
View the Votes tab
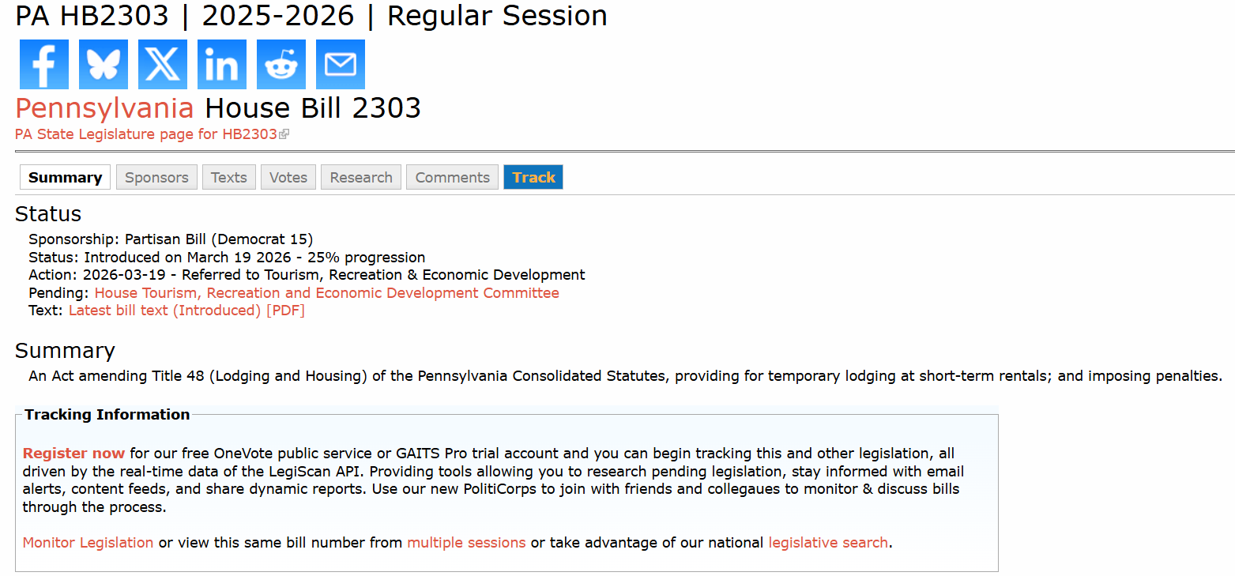pos(288,177)
